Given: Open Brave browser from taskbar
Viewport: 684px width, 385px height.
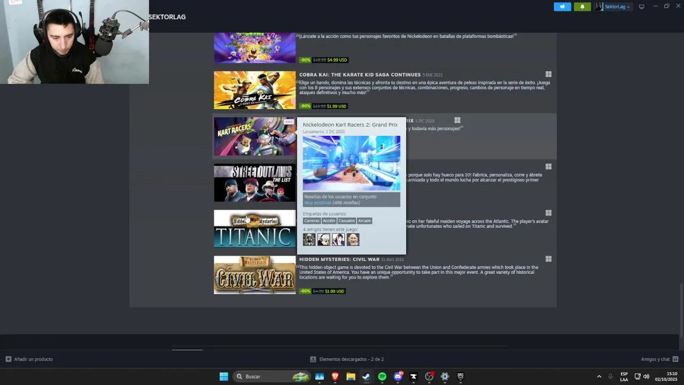Looking at the screenshot, I should [335, 376].
